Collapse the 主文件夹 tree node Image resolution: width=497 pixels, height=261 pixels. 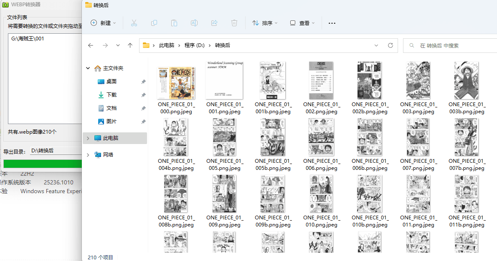coord(88,68)
